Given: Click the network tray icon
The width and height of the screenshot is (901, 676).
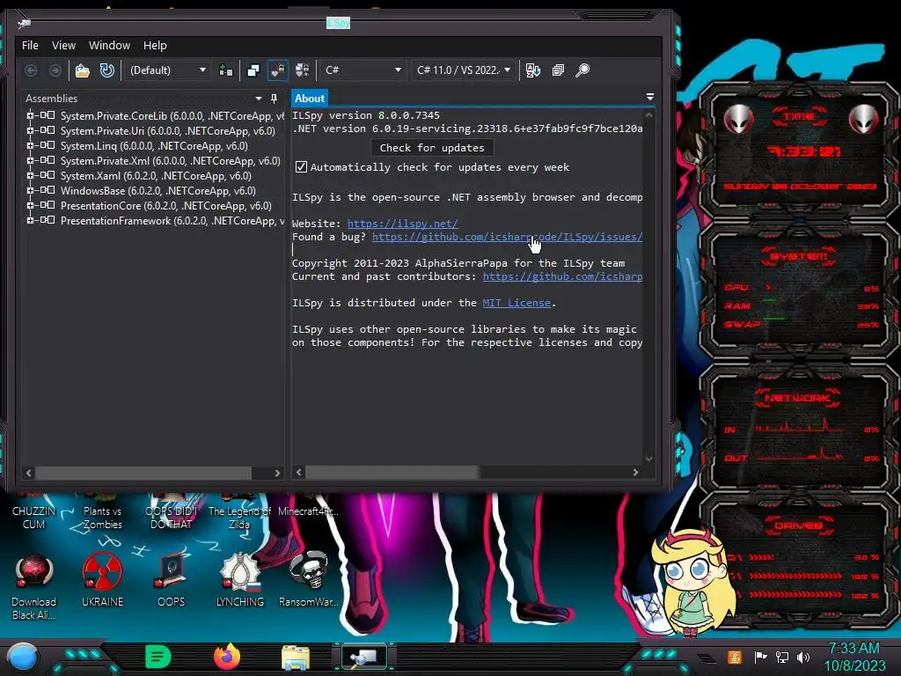Looking at the screenshot, I should [782, 657].
